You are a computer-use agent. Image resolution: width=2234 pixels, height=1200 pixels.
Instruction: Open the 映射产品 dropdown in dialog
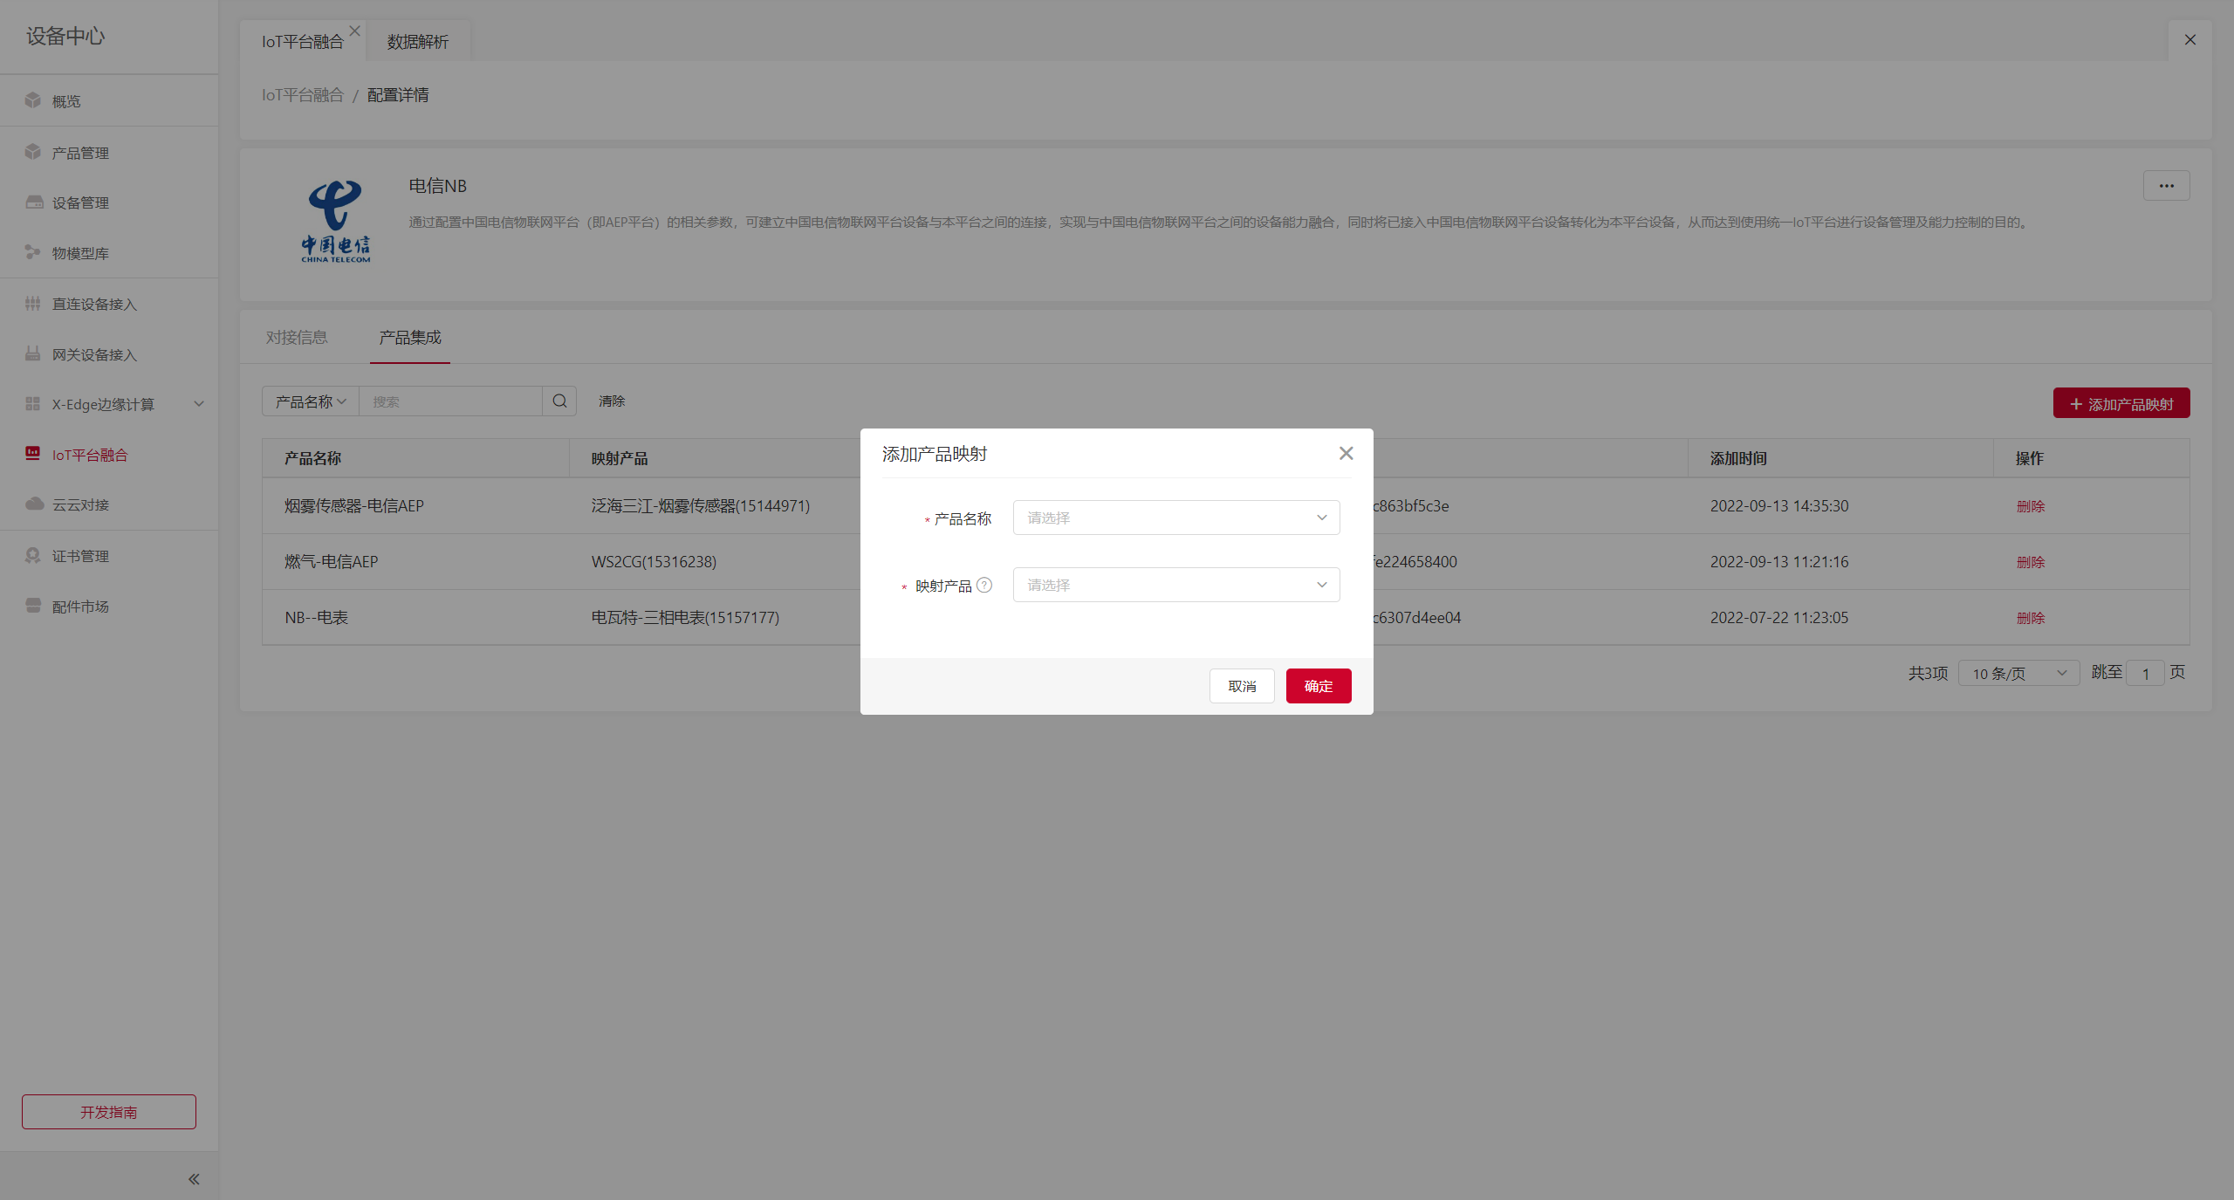[1175, 585]
